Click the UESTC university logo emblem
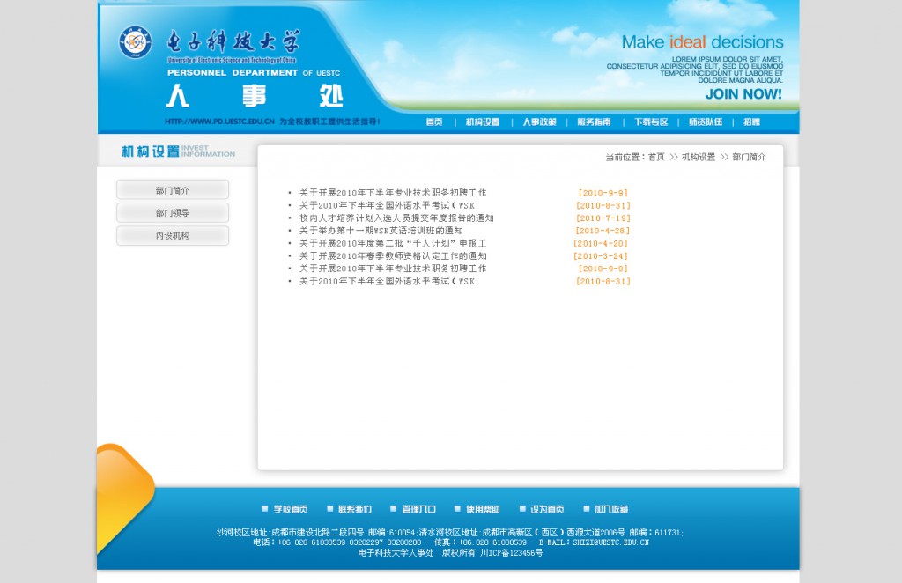This screenshot has width=902, height=583. click(x=136, y=42)
